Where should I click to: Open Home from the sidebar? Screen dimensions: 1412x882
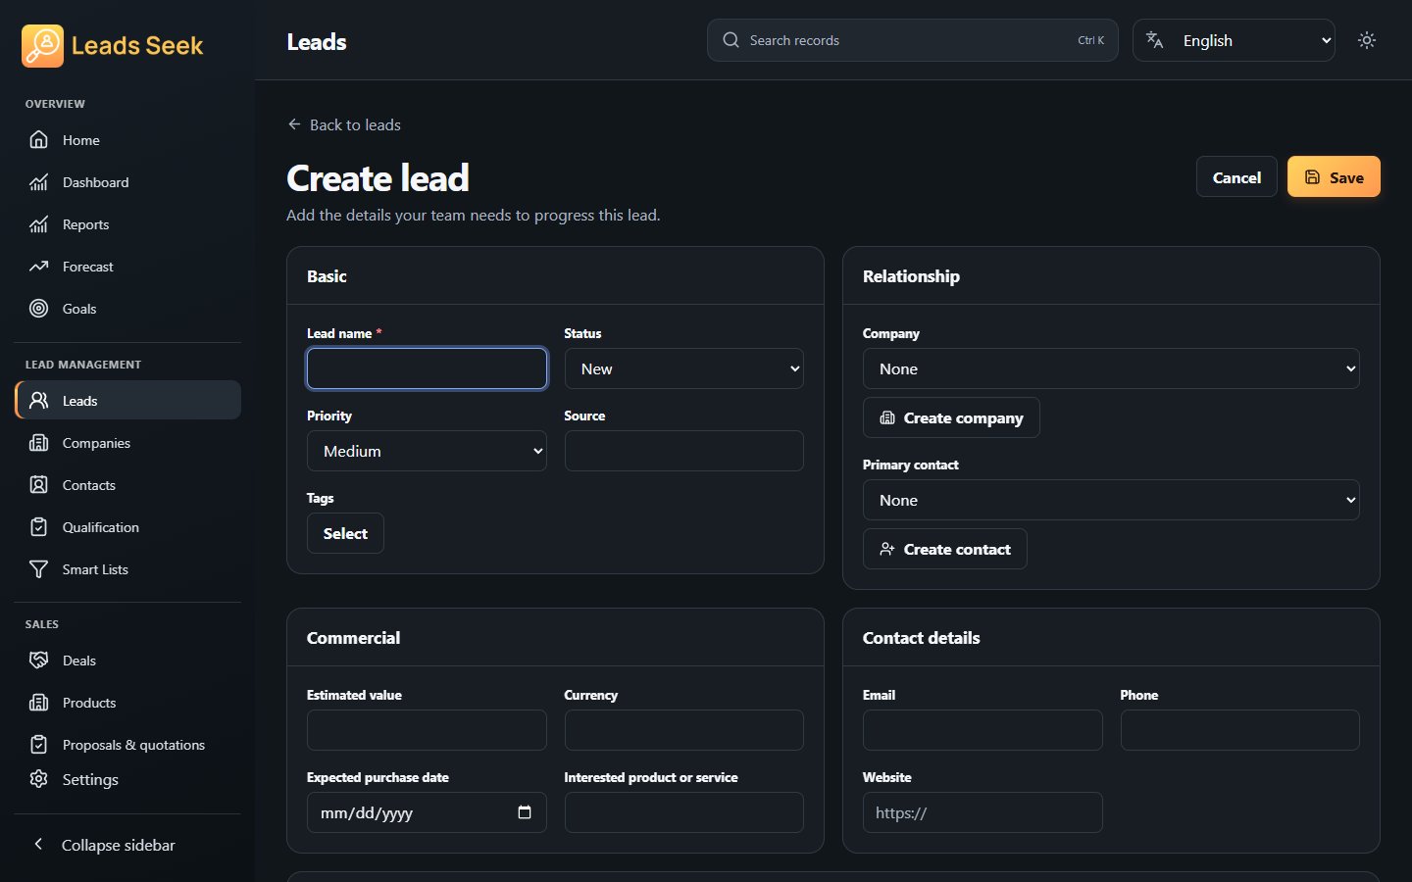(x=127, y=140)
